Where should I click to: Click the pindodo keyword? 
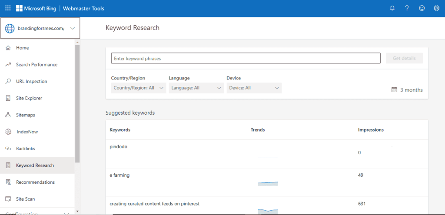[x=118, y=147]
